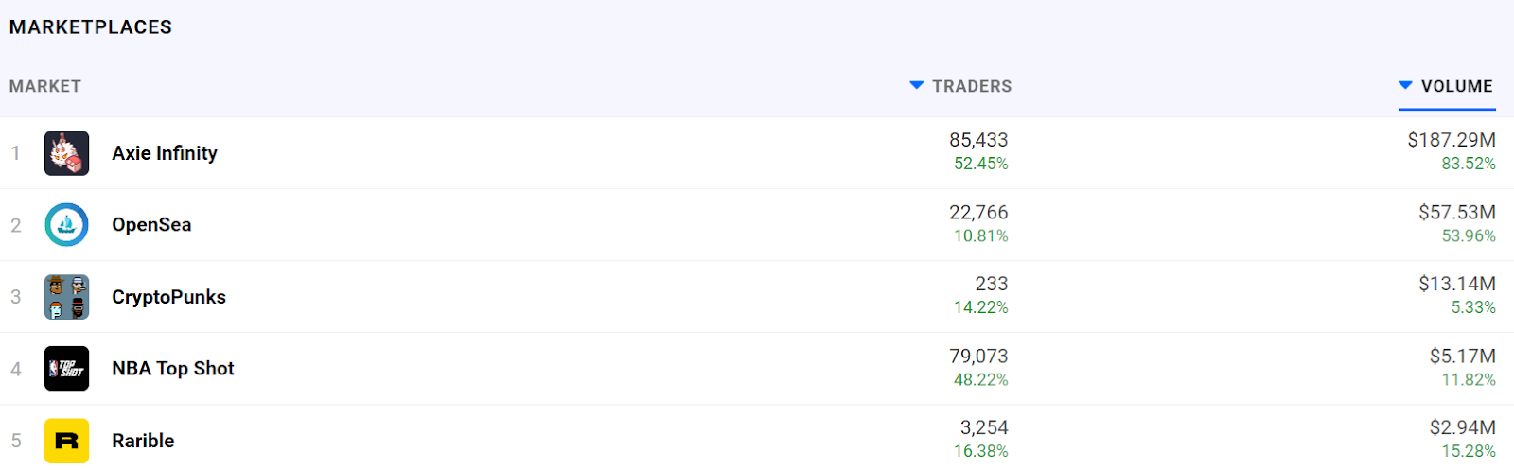Image resolution: width=1514 pixels, height=470 pixels.
Task: Open the Axie Infinity marketplace link
Action: point(165,153)
